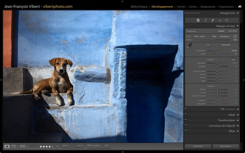Select the Edit sliders tool icon
This screenshot has height=153, width=245.
198,20
